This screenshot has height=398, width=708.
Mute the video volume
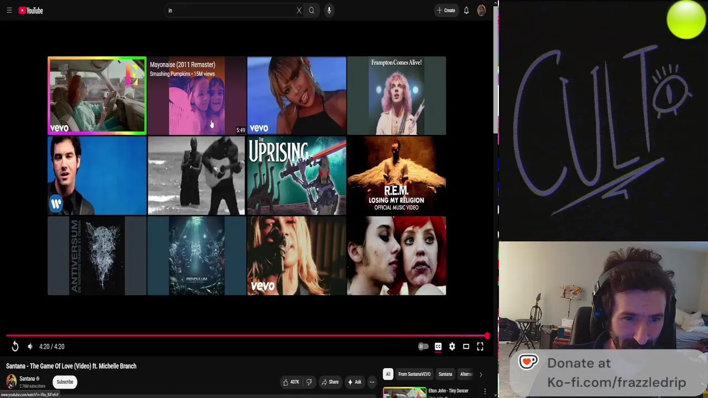pyautogui.click(x=30, y=347)
